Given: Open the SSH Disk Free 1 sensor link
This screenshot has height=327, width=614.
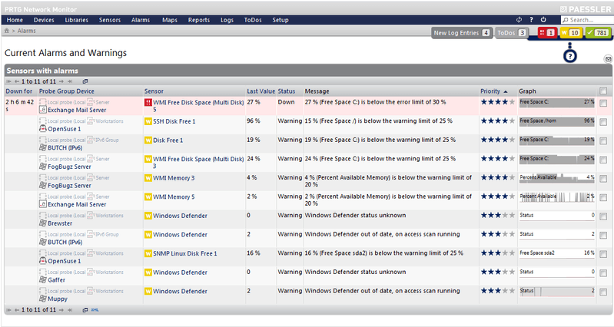Looking at the screenshot, I should click(174, 121).
